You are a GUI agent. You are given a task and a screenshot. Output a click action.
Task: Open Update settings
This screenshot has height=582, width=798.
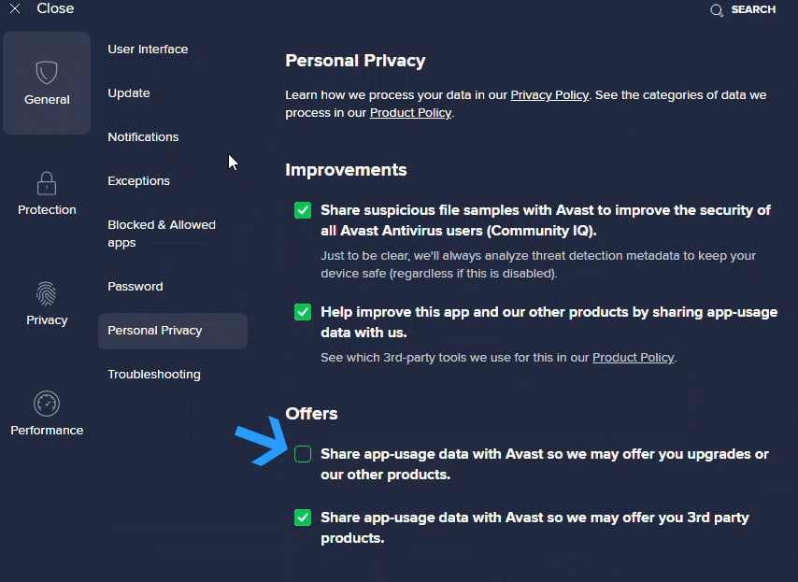coord(129,93)
